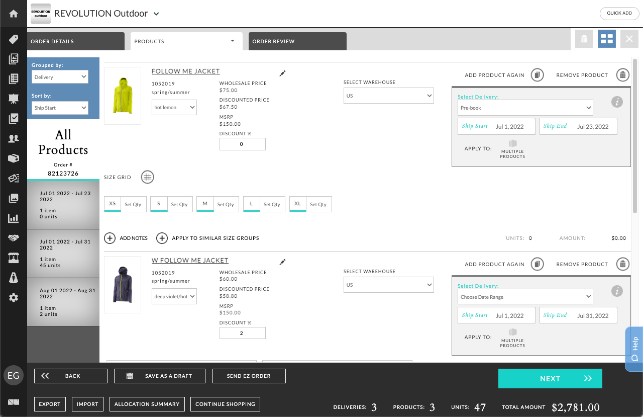Open the Follow Me Jacket product link
643x417 pixels.
pos(186,71)
